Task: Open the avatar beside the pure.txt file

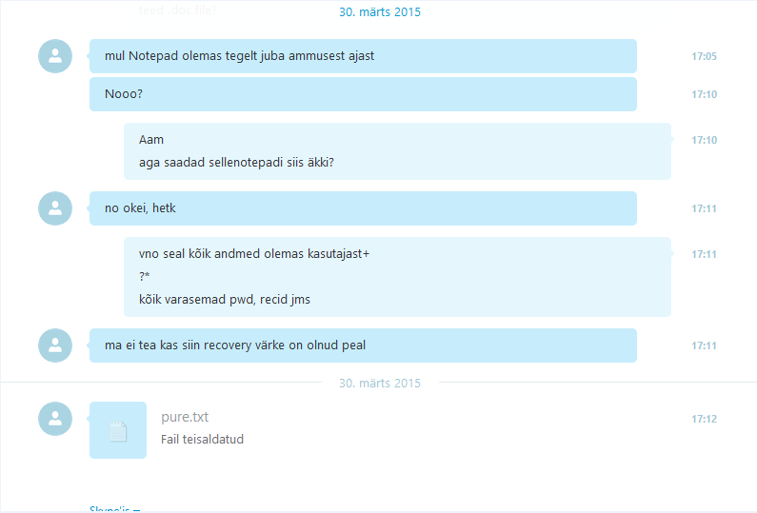Action: click(x=55, y=419)
